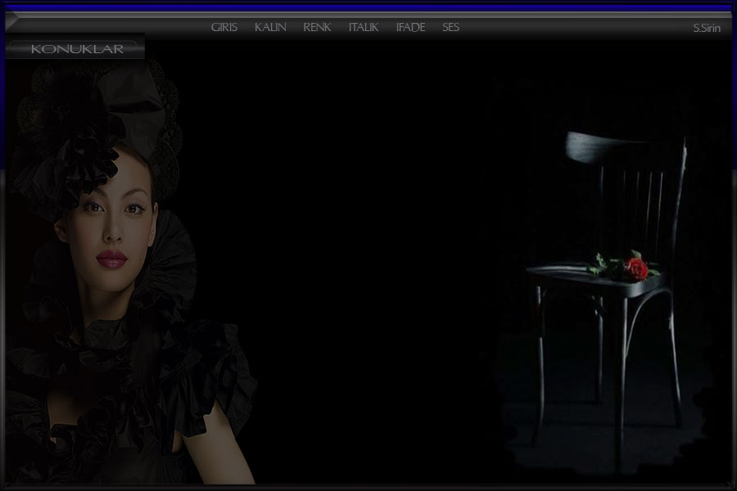Image resolution: width=737 pixels, height=491 pixels.
Task: Click the black flower headpiece
Action: pyautogui.click(x=82, y=139)
